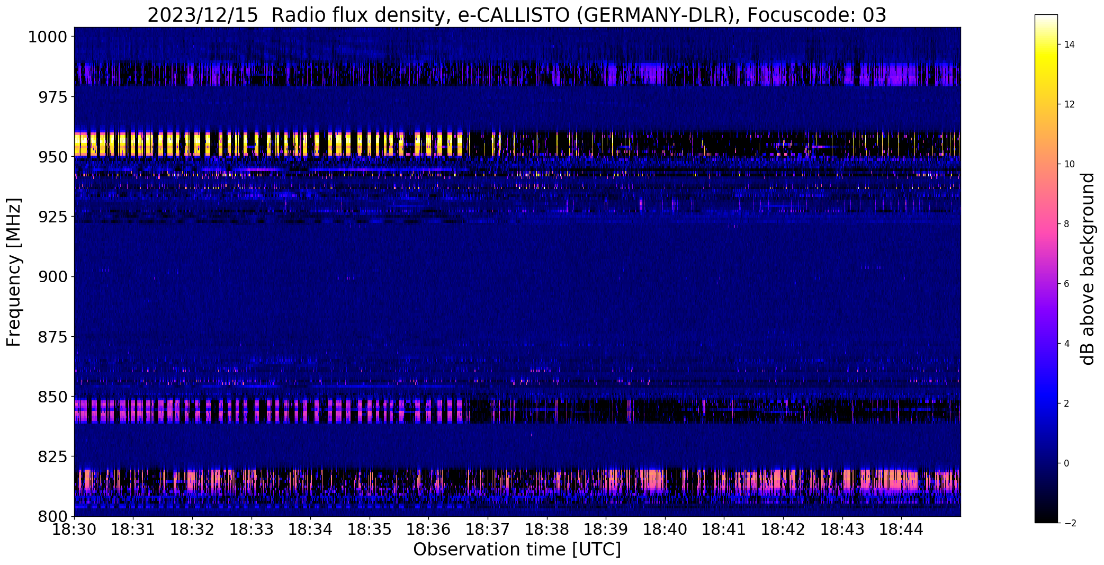1104x565 pixels.
Task: Click the 18:35 time tick label
Action: (370, 530)
